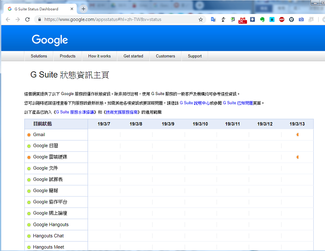Click the browser forward arrow
Viewport: 325px width, 251px height.
[18, 19]
